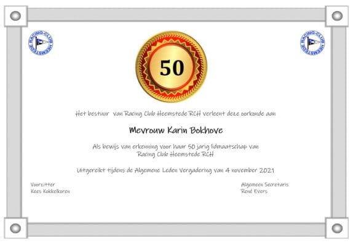Click the left Racing Club Heemstede logo
Image resolution: width=356 pixels, height=246 pixels.
41,42
